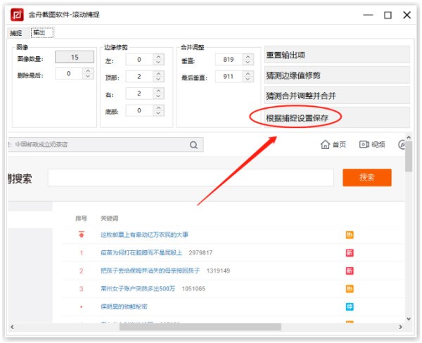Increase the 最后垂直 value
The width and height of the screenshot is (422, 343).
[248, 73]
